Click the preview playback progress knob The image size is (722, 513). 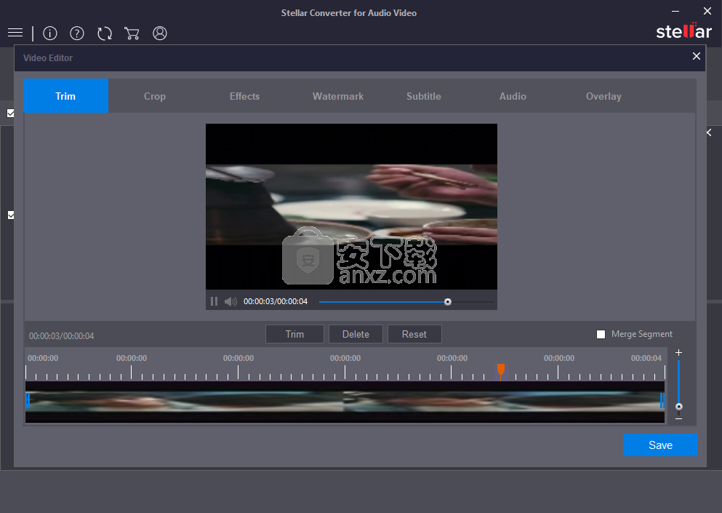pos(448,302)
